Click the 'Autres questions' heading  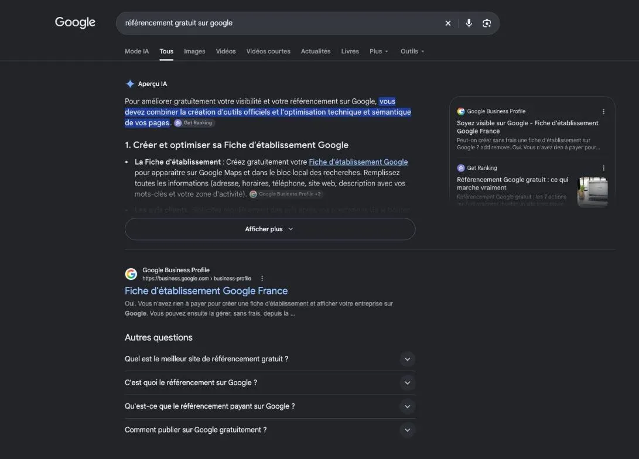[x=159, y=338]
